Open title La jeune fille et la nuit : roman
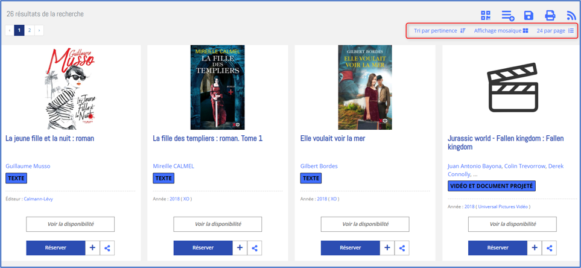The height and width of the screenshot is (268, 581). click(49, 139)
